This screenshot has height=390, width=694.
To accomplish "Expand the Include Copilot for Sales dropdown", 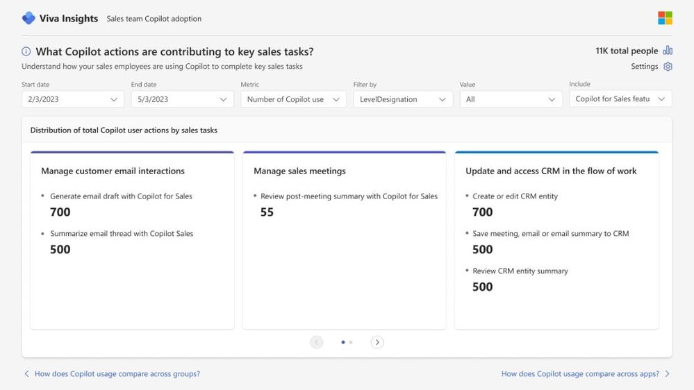I will (620, 99).
